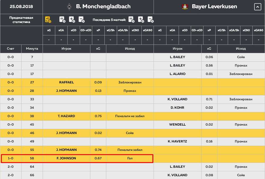
Task: Click the yellow xG statistics icon
Action: (48, 19)
